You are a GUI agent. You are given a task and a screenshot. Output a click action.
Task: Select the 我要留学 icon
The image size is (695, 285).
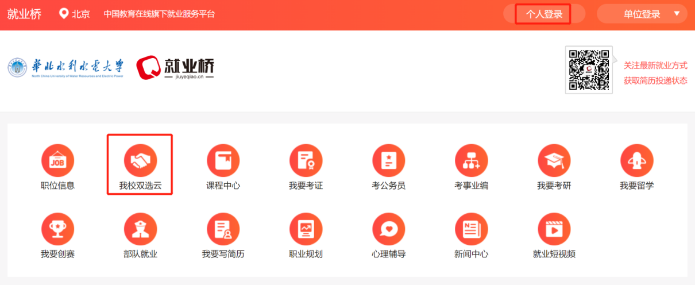[x=636, y=161]
